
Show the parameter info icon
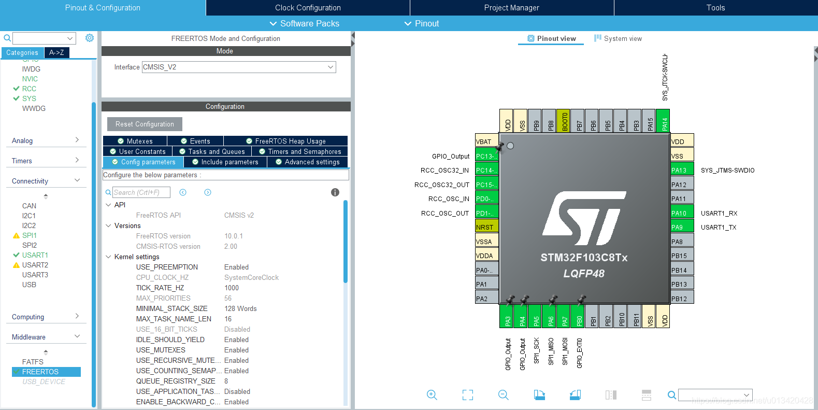click(x=335, y=192)
